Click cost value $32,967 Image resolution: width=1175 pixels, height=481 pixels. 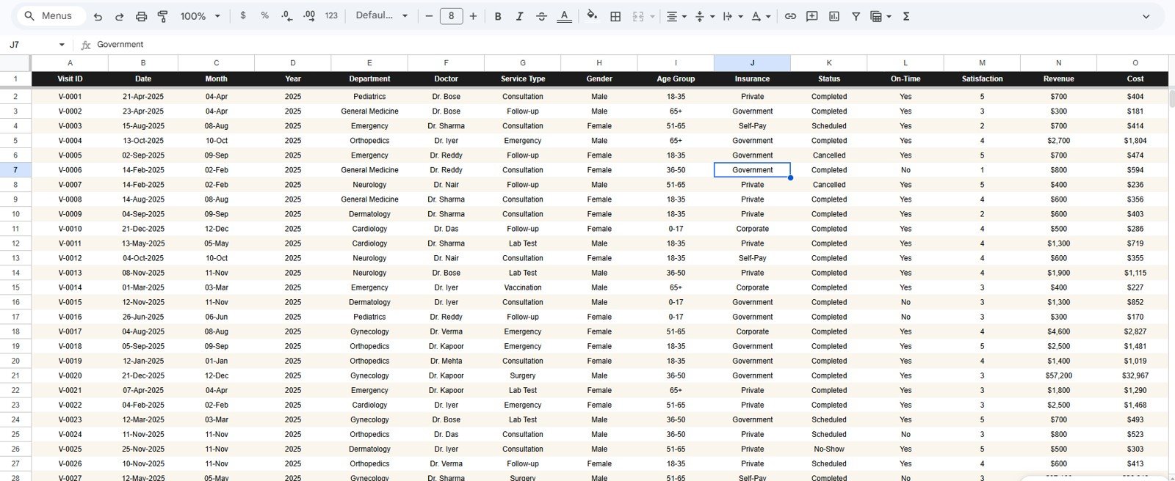pos(1135,375)
